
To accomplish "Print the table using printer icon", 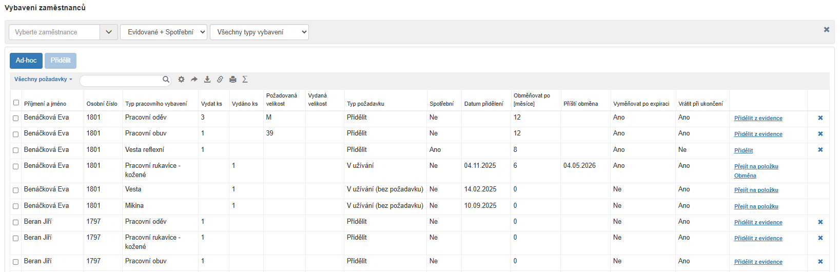I will pos(233,80).
